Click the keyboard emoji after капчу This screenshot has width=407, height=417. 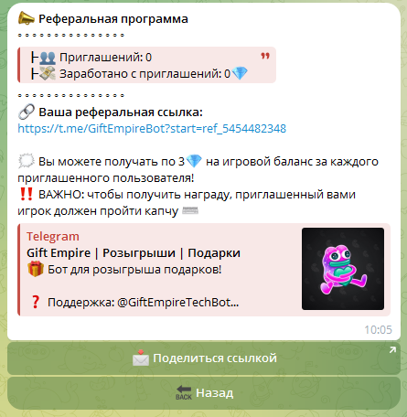[190, 210]
